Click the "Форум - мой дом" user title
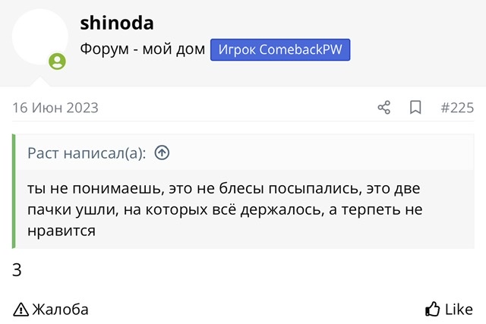 142,50
